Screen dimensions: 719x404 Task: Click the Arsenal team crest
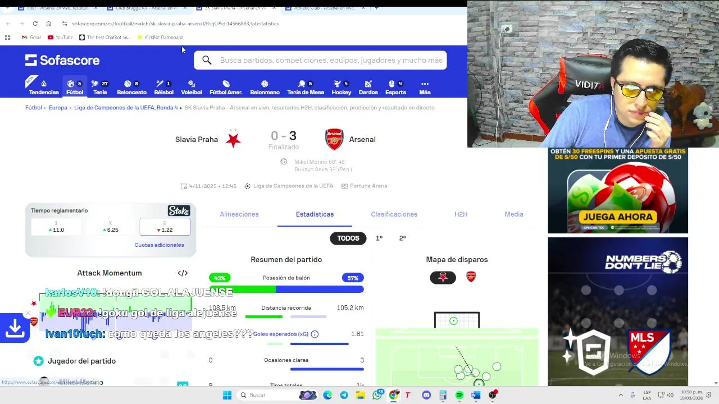pyautogui.click(x=334, y=139)
